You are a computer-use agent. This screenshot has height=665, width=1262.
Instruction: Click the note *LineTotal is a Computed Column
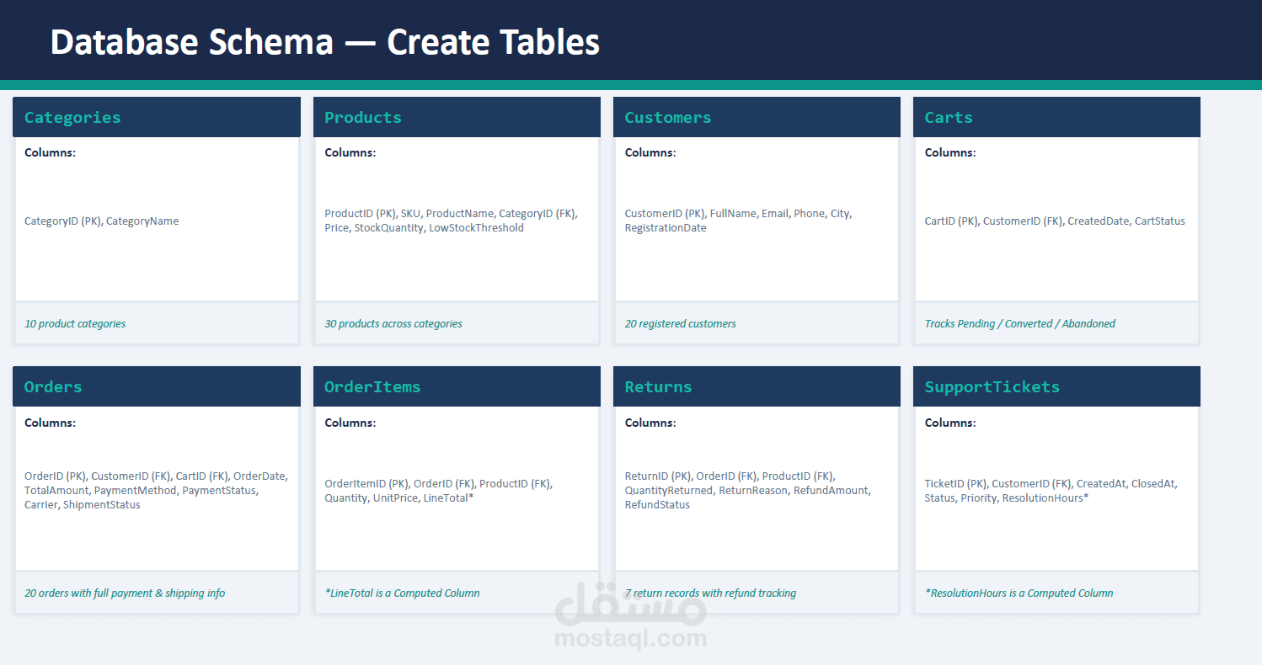(402, 593)
